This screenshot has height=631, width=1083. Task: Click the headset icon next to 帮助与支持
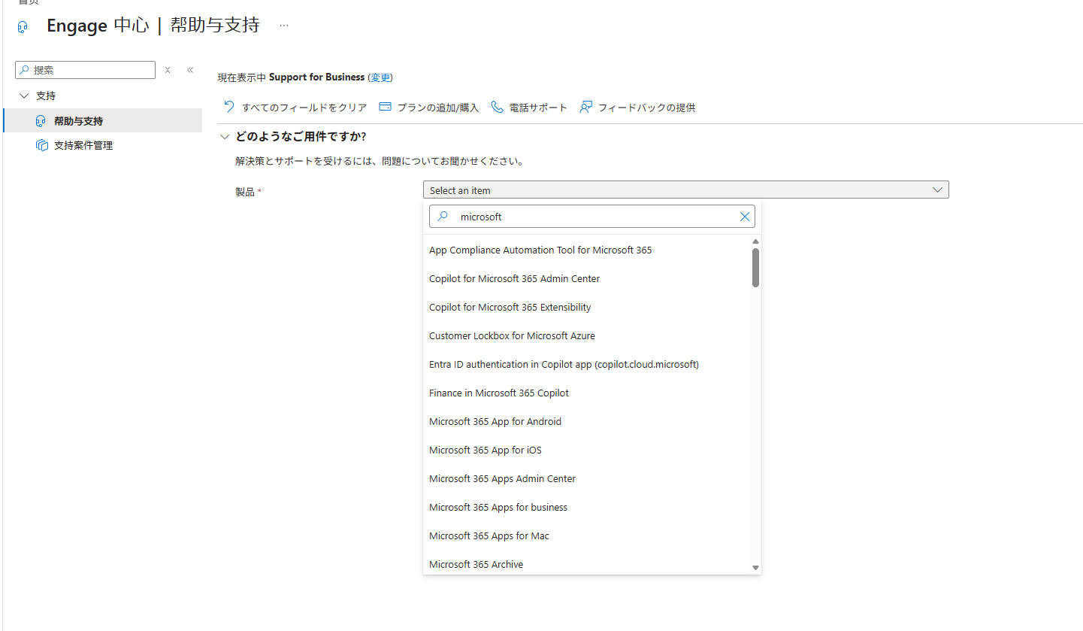click(x=41, y=121)
